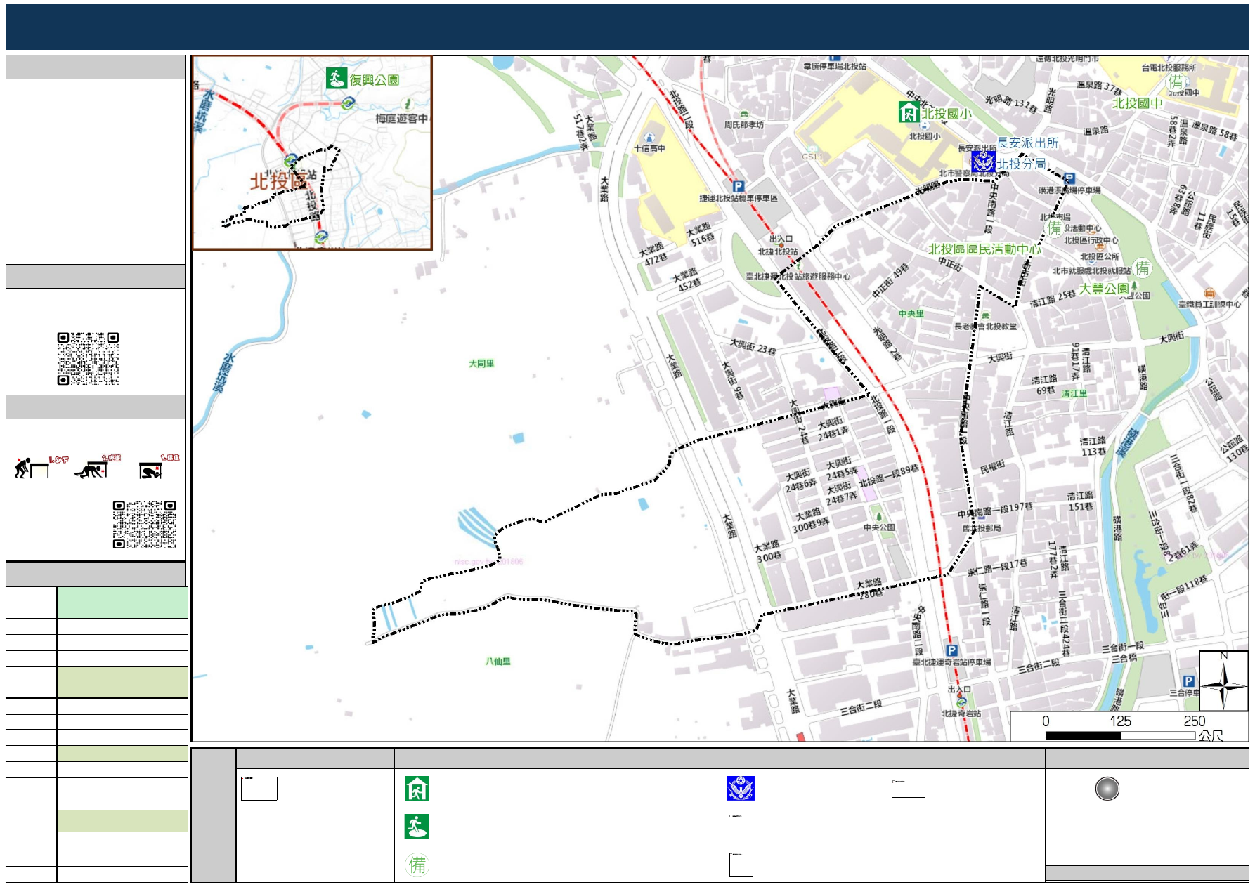Select the 備 circle icon beside 北投國中
The height and width of the screenshot is (887, 1255).
click(x=1176, y=82)
